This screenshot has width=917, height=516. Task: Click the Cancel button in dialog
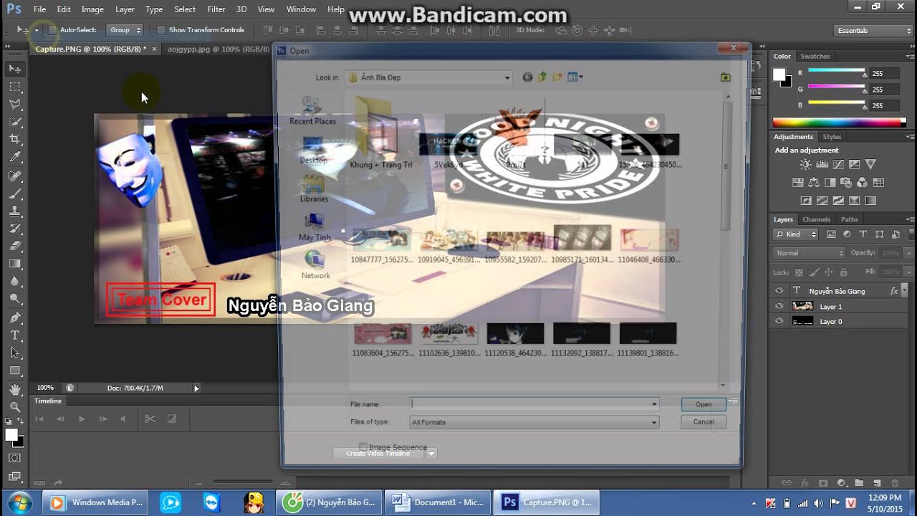704,421
